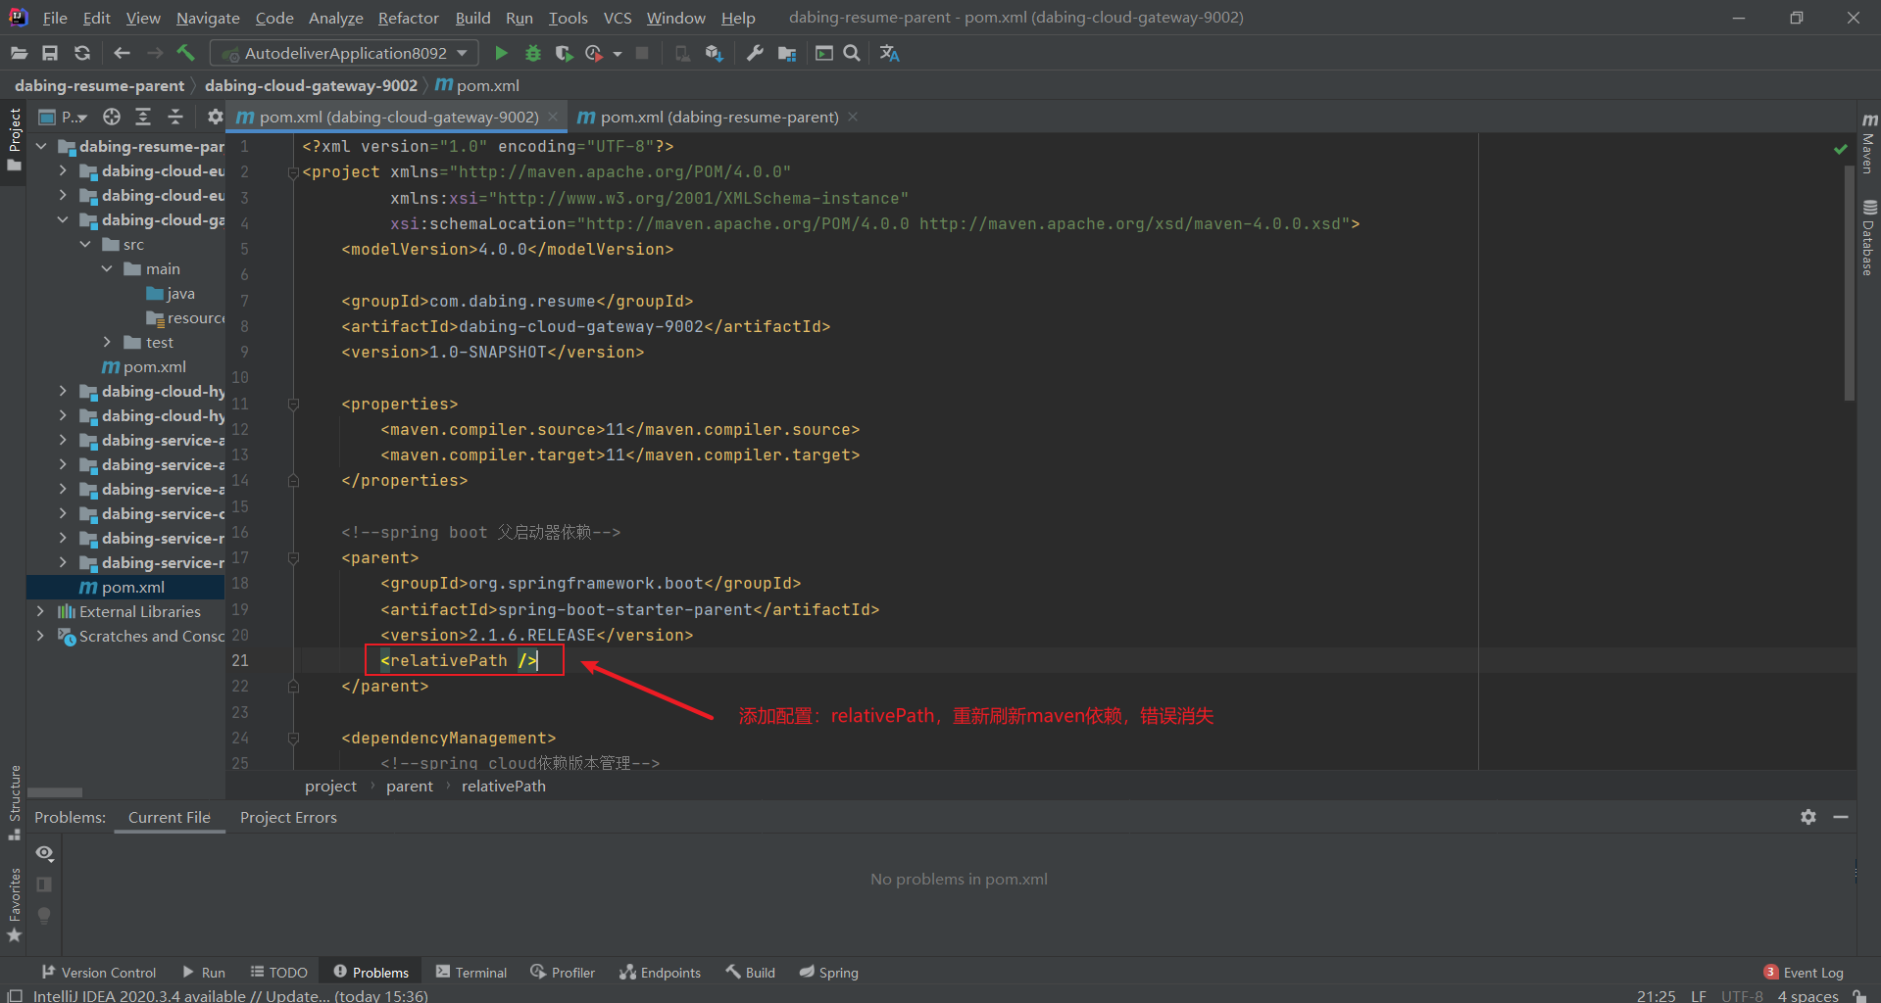Open the Event Log button
Screen dimensions: 1881x1003
(1804, 972)
